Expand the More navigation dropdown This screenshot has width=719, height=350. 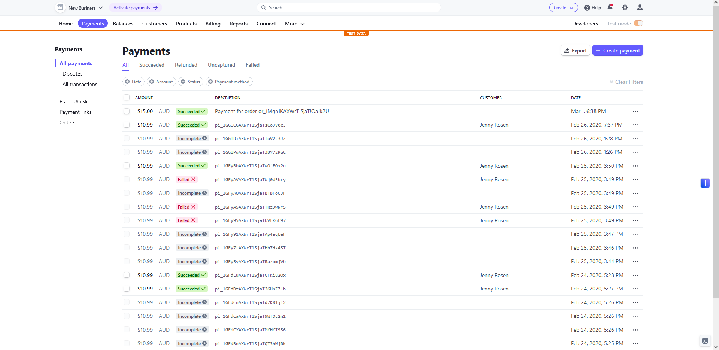point(295,24)
